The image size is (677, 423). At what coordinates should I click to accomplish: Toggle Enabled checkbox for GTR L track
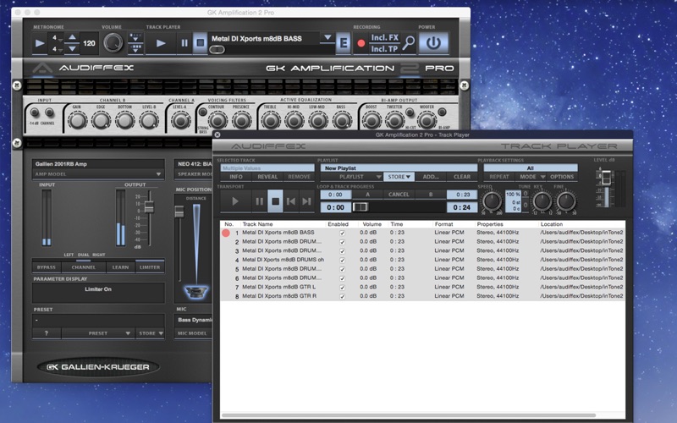[x=341, y=288]
